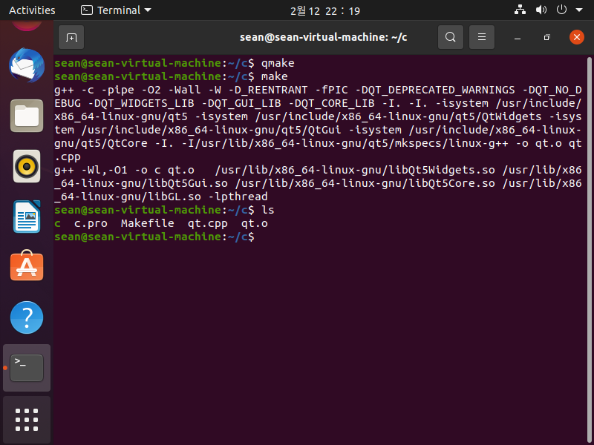Expand the system menu arrow
Screen dimensions: 594x445
(x=579, y=10)
